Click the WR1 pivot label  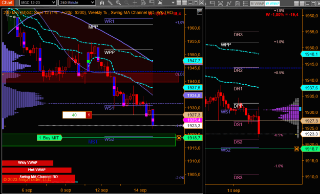tap(110, 21)
